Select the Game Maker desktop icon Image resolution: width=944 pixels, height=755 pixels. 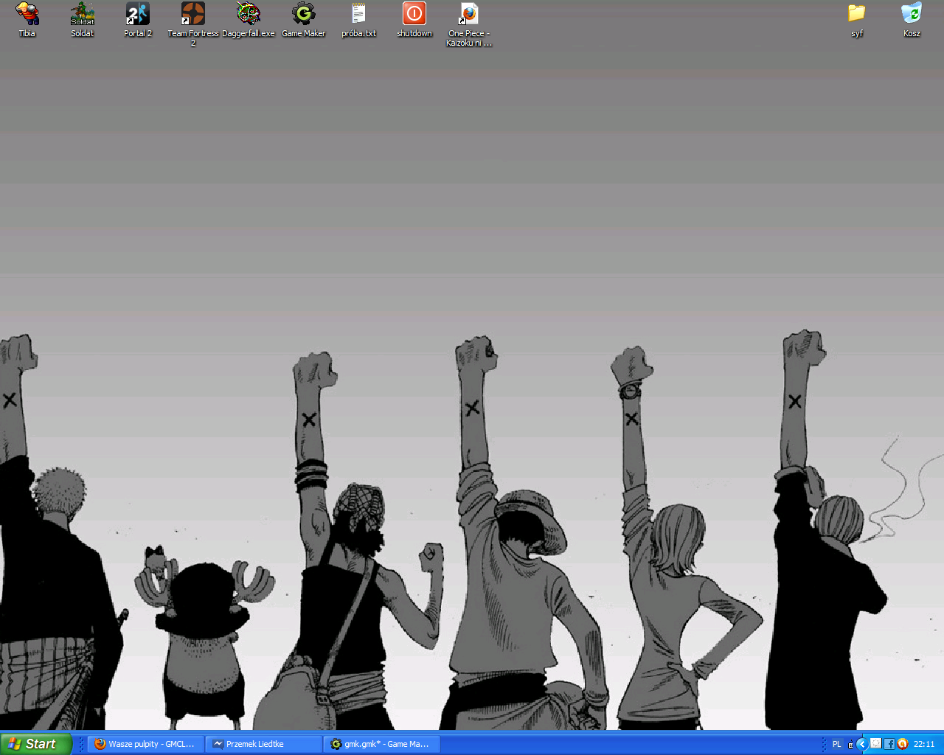coord(304,14)
